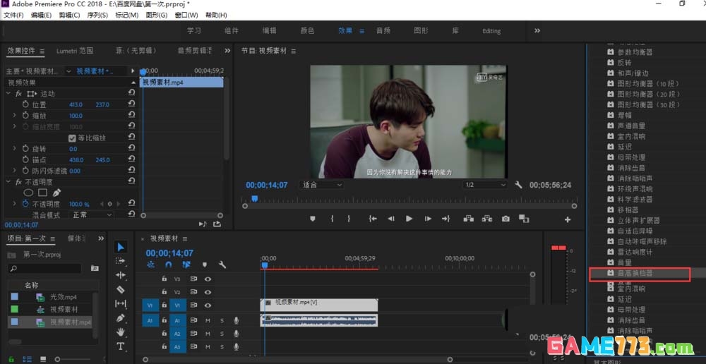This screenshot has width=706, height=364.
Task: Toggle animation stopwatch for 位置
Action: click(x=25, y=104)
